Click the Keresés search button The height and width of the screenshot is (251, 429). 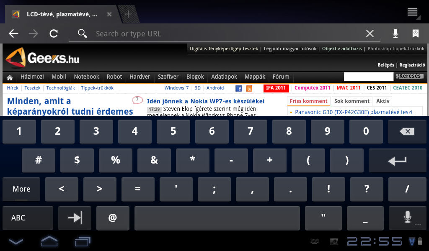tap(409, 77)
